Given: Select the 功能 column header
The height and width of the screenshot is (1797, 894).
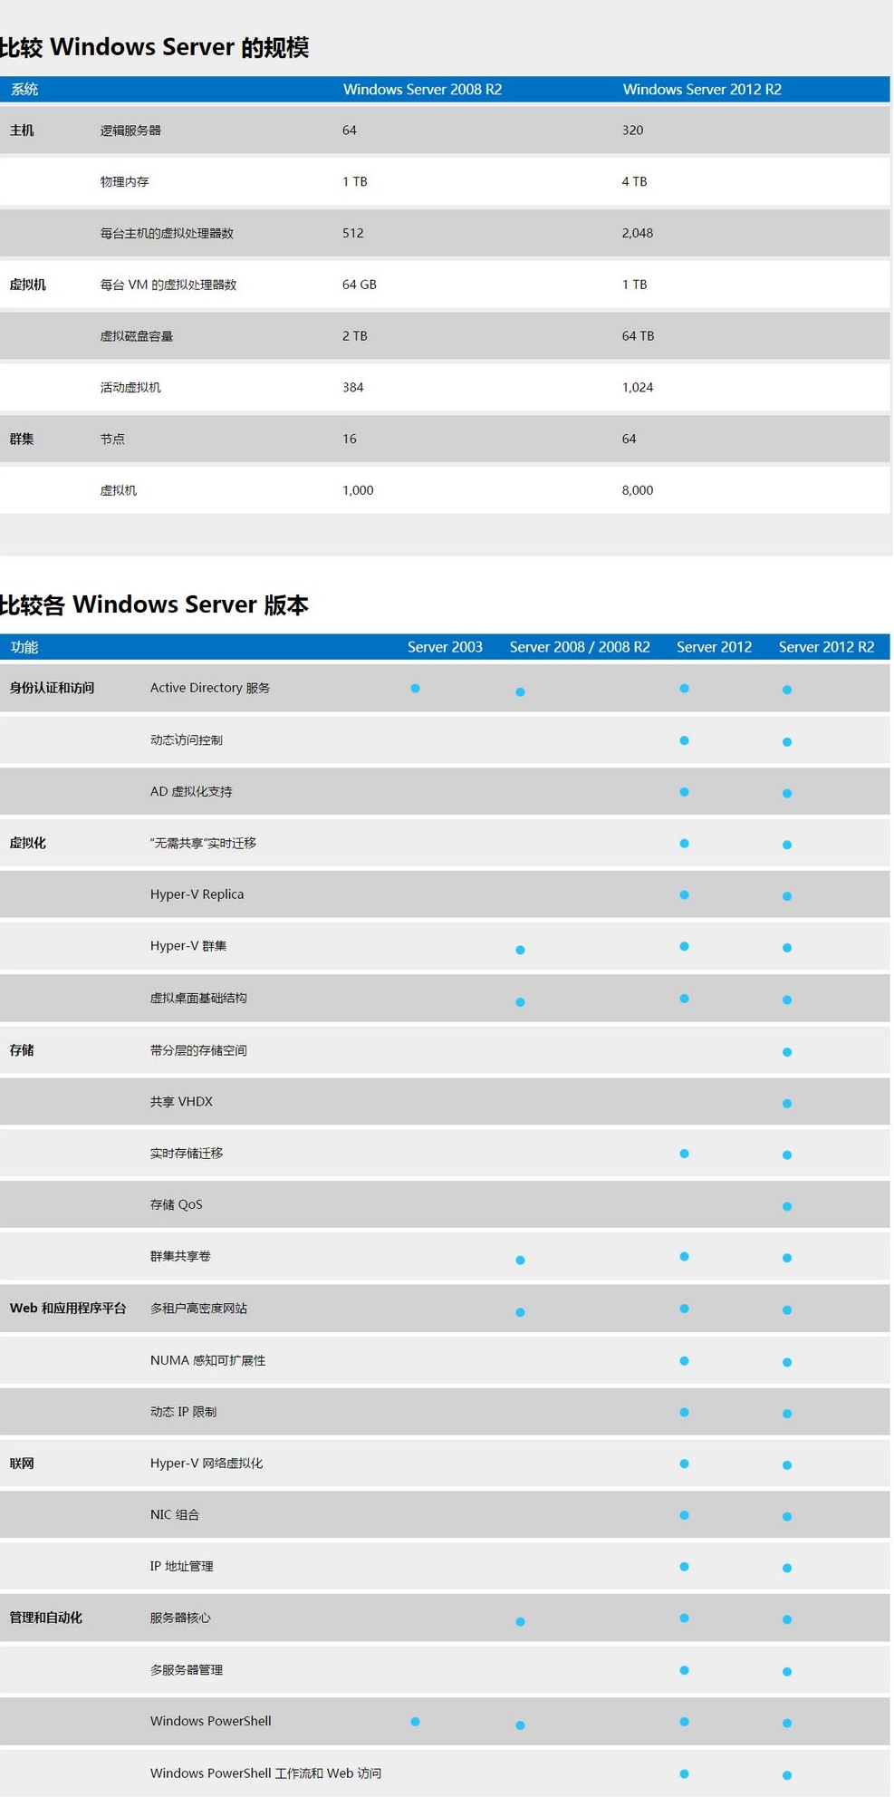Looking at the screenshot, I should (x=24, y=647).
